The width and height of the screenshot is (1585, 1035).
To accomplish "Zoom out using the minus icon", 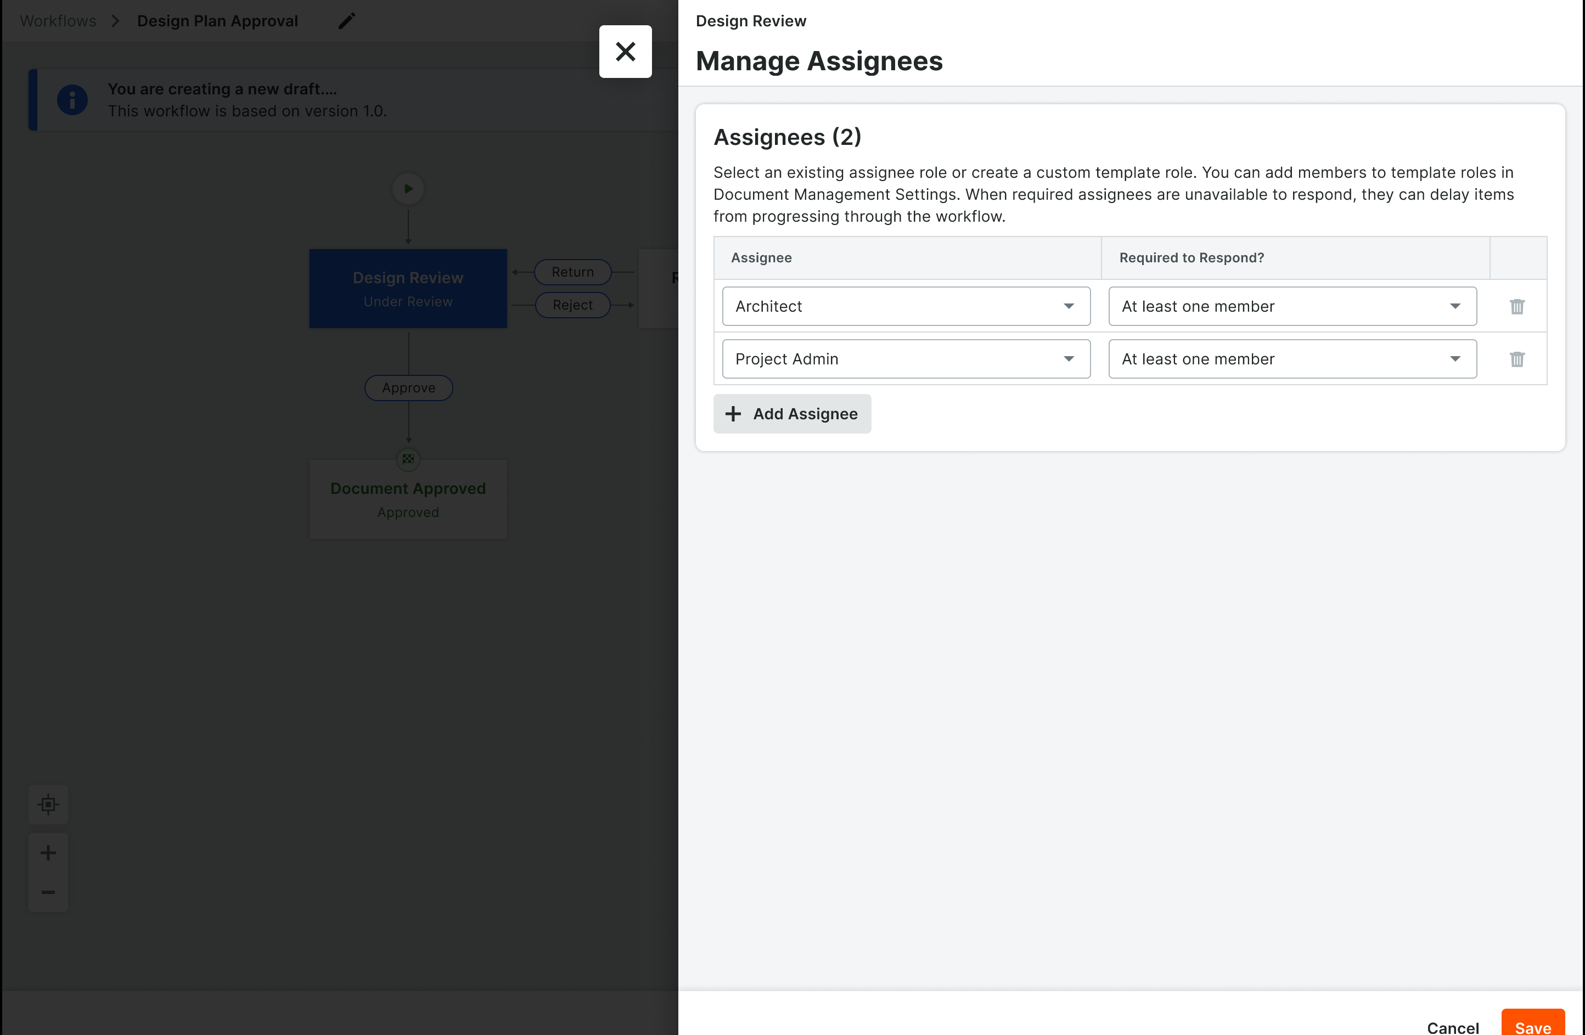I will (x=48, y=892).
